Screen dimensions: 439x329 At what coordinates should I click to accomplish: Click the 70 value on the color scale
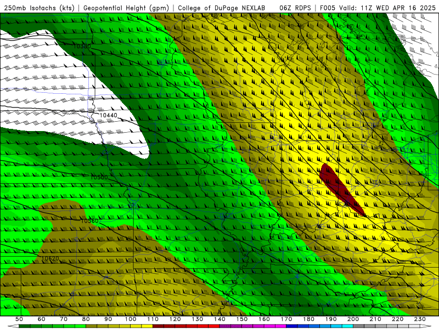point(64,319)
